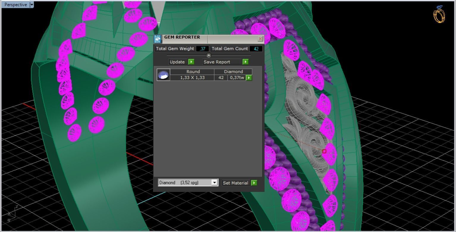
Task: Click the 0,37tw weight cell
Action: [x=237, y=78]
